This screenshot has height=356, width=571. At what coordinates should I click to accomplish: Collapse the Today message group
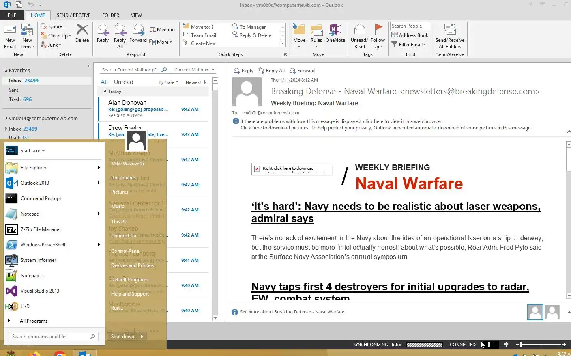pos(105,91)
